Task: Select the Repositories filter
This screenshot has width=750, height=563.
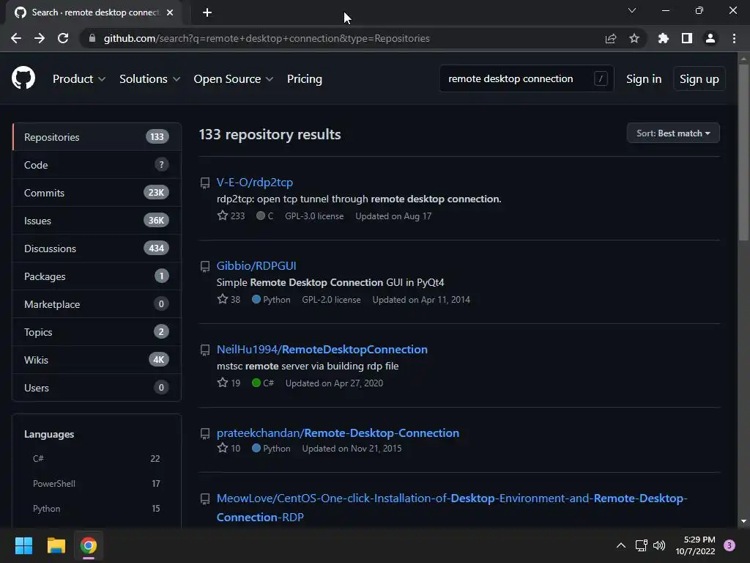Action: [x=97, y=137]
